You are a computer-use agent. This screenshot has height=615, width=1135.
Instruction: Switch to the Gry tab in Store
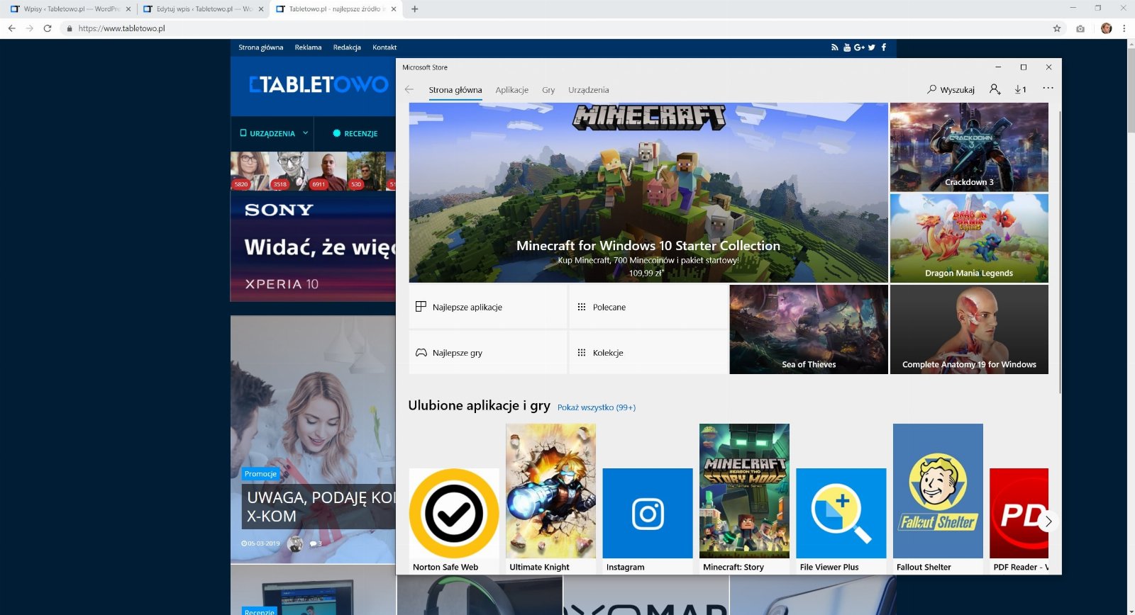coord(548,90)
